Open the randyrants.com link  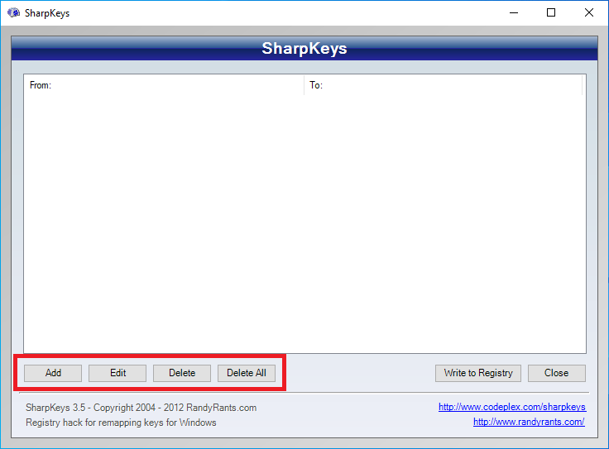point(529,422)
